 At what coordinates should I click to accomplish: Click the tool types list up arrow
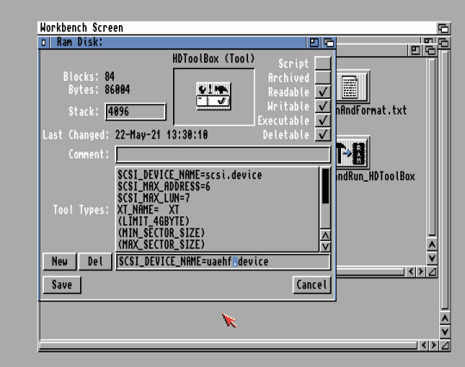click(325, 235)
